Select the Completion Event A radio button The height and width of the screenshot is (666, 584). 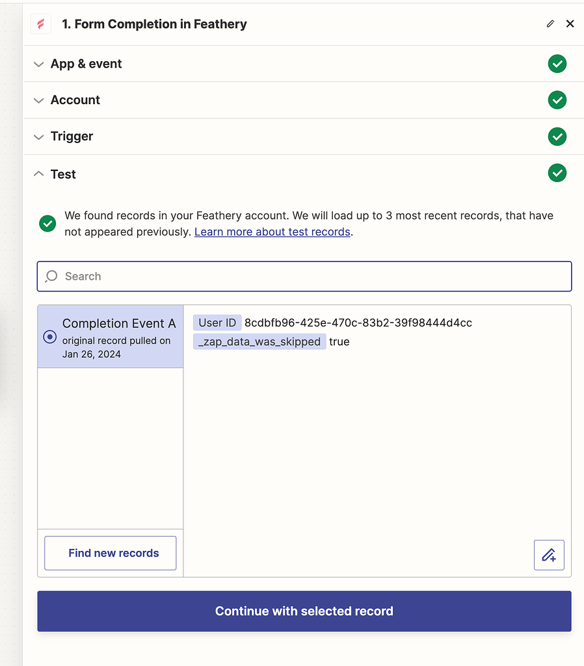click(x=50, y=337)
